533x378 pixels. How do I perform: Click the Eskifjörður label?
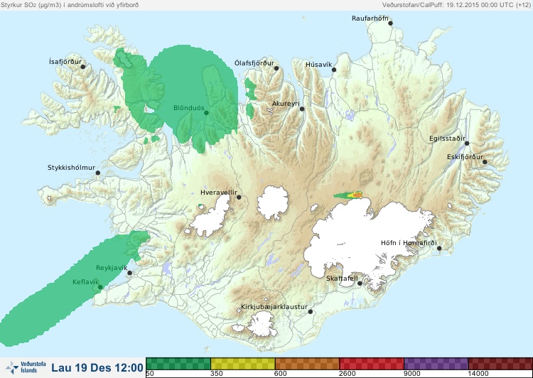click(x=465, y=157)
